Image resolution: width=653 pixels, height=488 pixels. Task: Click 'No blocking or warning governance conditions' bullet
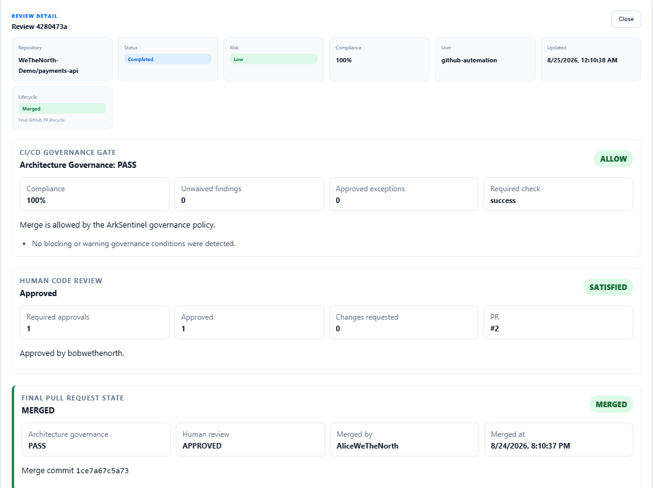134,244
